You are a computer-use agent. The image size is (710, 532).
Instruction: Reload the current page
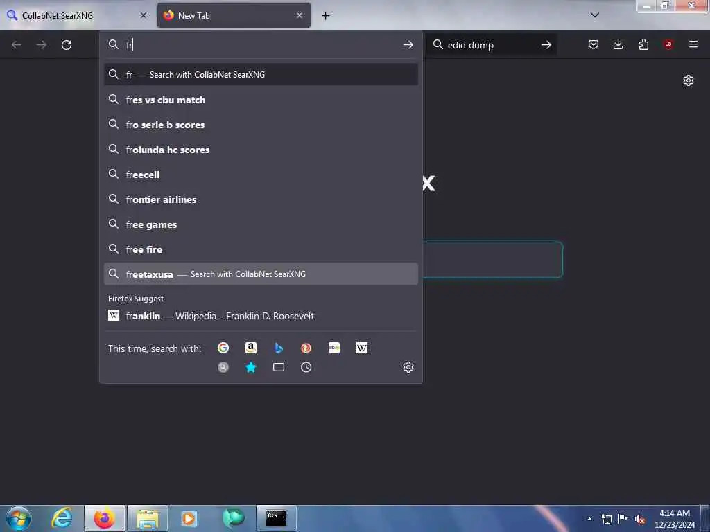coord(67,45)
